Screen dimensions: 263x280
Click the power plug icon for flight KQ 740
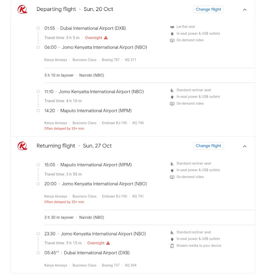[x=172, y=97]
